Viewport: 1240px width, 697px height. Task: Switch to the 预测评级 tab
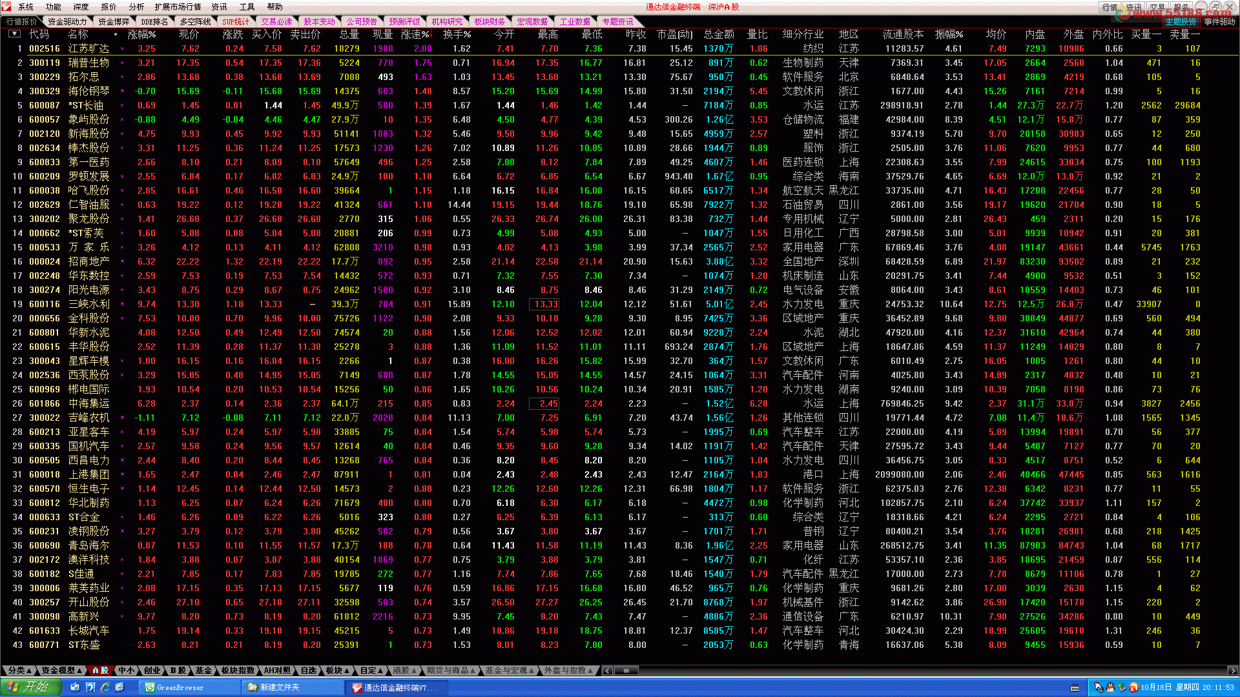point(404,22)
